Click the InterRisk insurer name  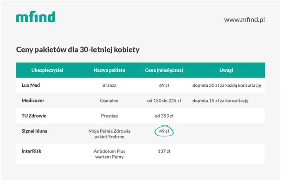click(x=32, y=151)
